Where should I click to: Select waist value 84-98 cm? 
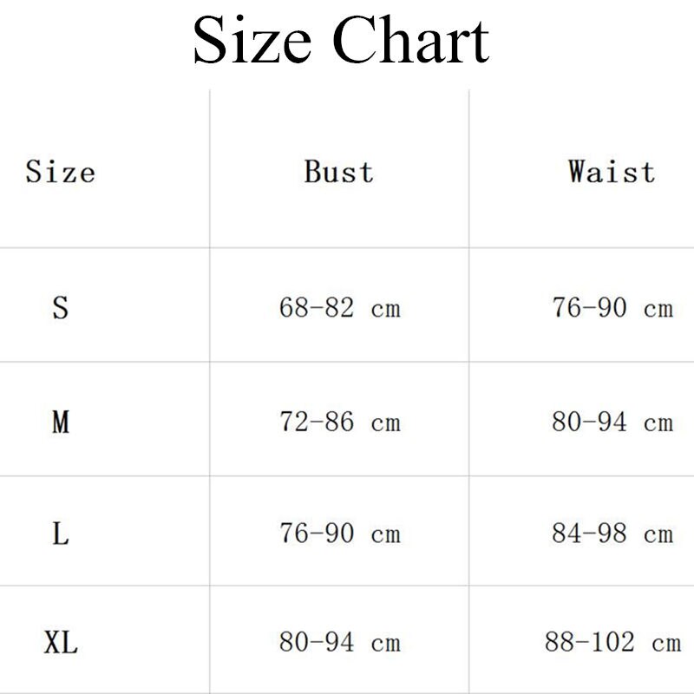(x=612, y=533)
